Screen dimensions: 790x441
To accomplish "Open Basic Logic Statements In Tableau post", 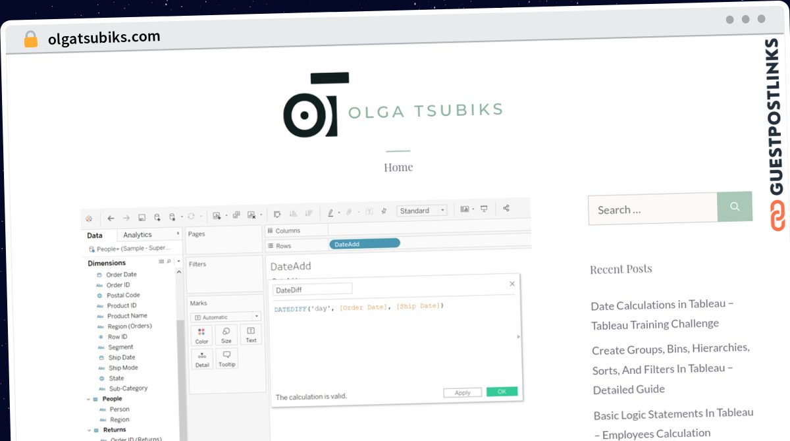I will [673, 423].
